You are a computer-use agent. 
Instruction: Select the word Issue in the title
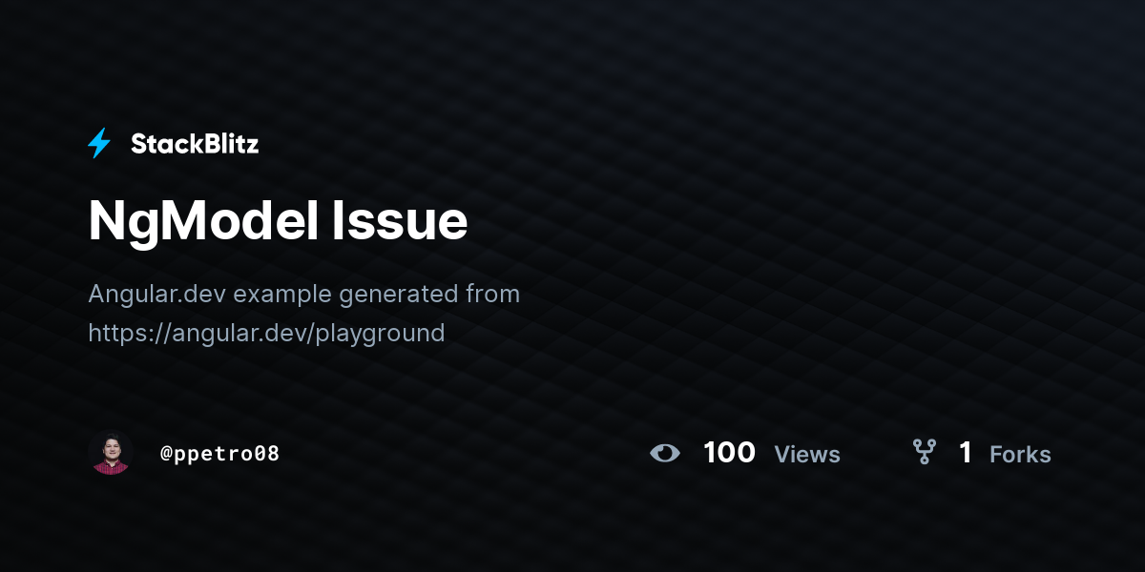(x=400, y=221)
